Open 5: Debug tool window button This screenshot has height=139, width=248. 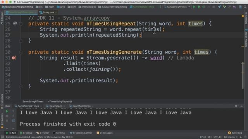tap(26, 133)
